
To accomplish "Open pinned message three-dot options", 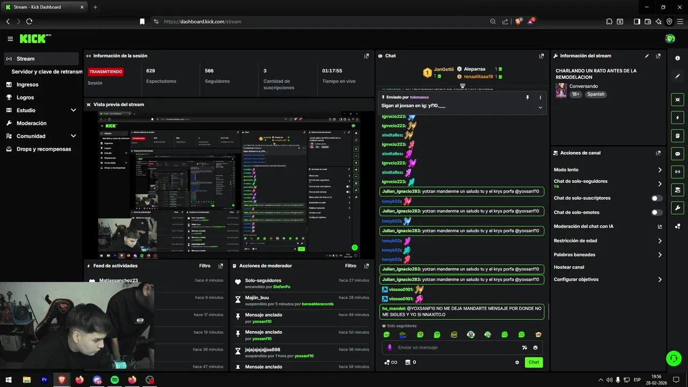I will click(x=540, y=97).
